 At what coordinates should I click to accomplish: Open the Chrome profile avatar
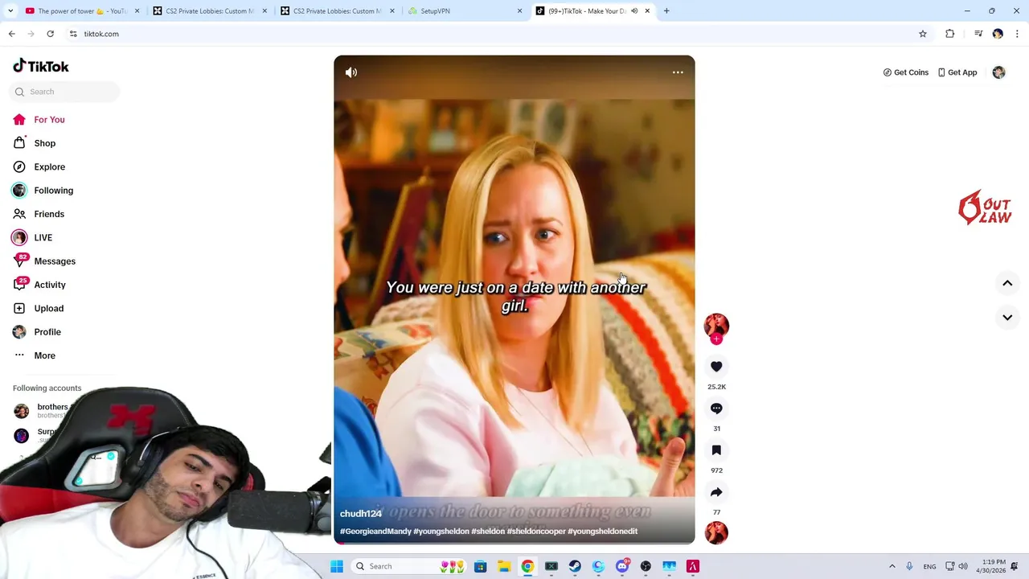click(998, 34)
